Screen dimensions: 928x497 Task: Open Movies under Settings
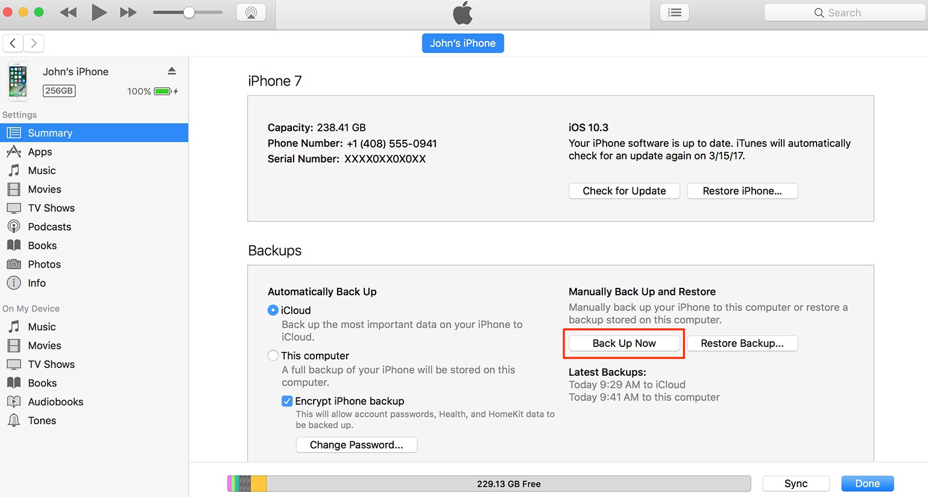point(94,189)
